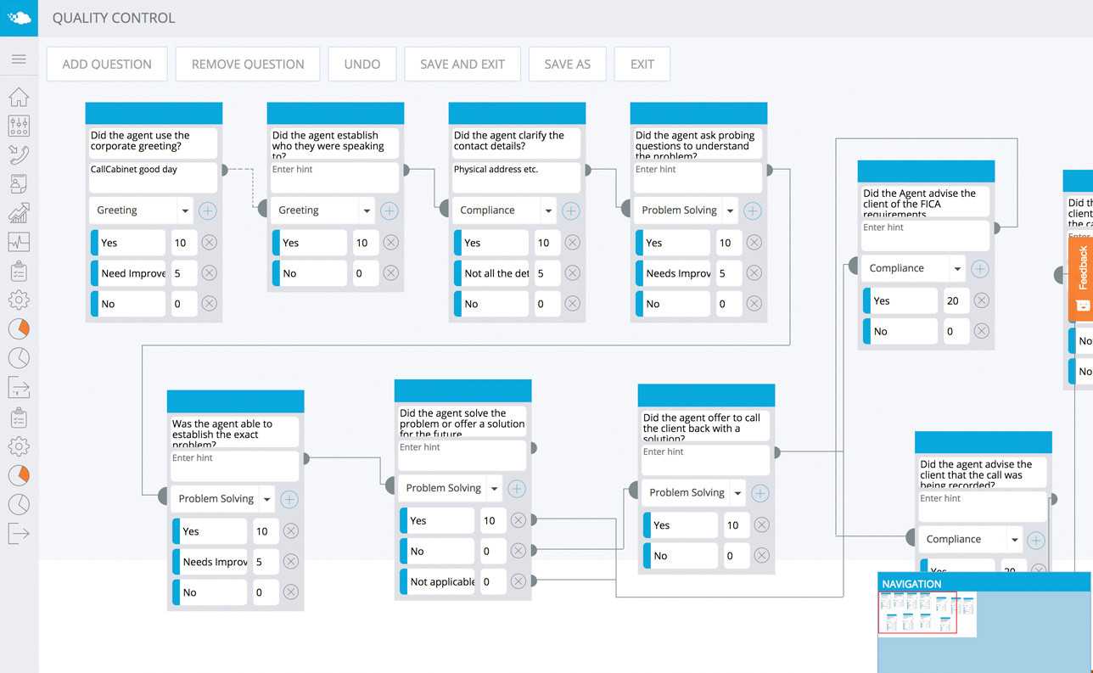Click the CallCabinet cloud logo
This screenshot has width=1093, height=673.
(19, 18)
